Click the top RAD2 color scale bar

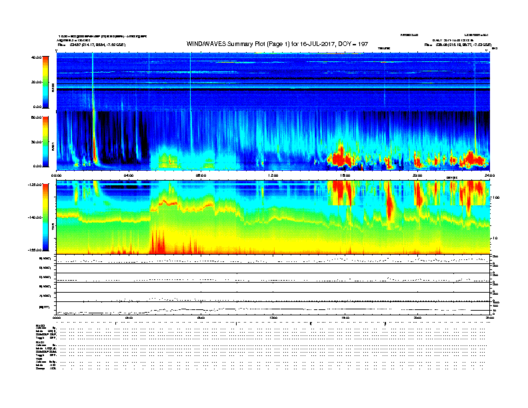coord(45,82)
